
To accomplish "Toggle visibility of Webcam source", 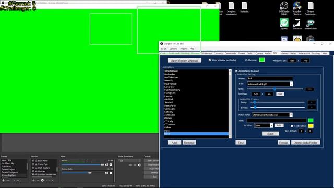I will pyautogui.click(x=33, y=171).
